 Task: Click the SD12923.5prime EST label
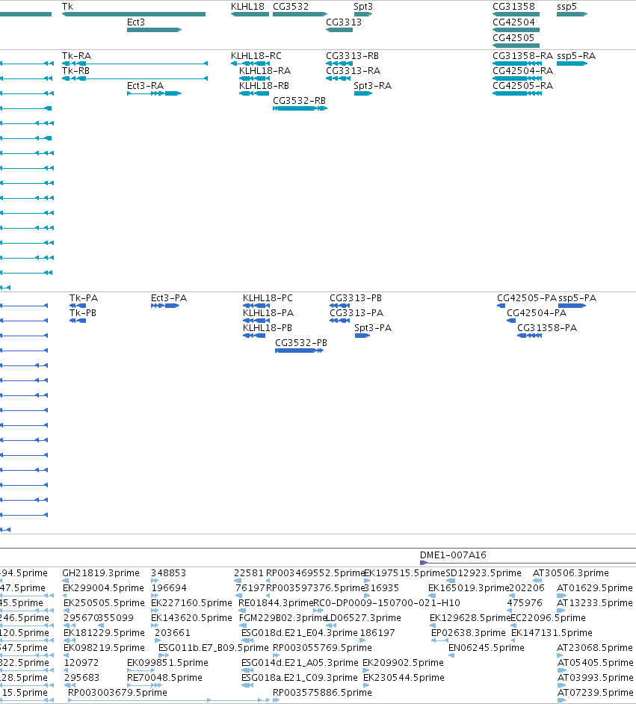(x=484, y=573)
